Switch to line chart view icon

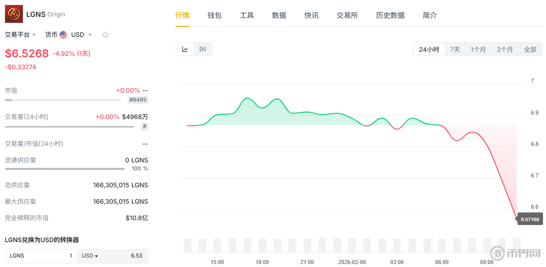(185, 49)
